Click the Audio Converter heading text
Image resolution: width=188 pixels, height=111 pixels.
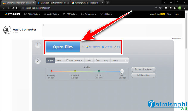tap(25, 30)
